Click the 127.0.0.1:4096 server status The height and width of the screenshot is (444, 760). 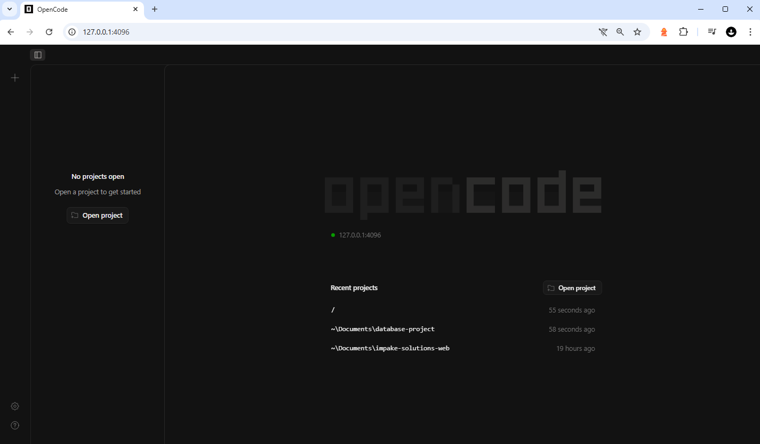[356, 235]
